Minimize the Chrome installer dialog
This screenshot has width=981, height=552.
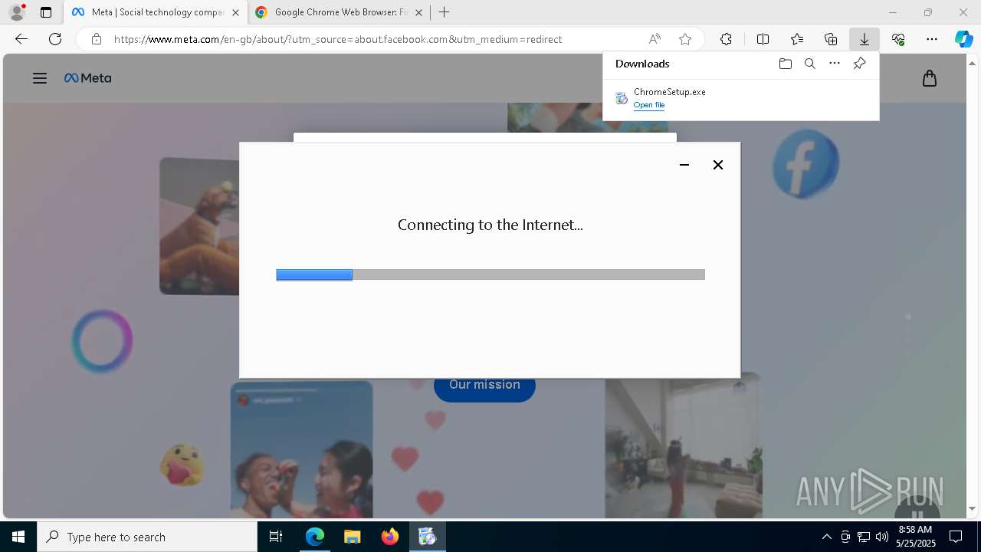(684, 165)
